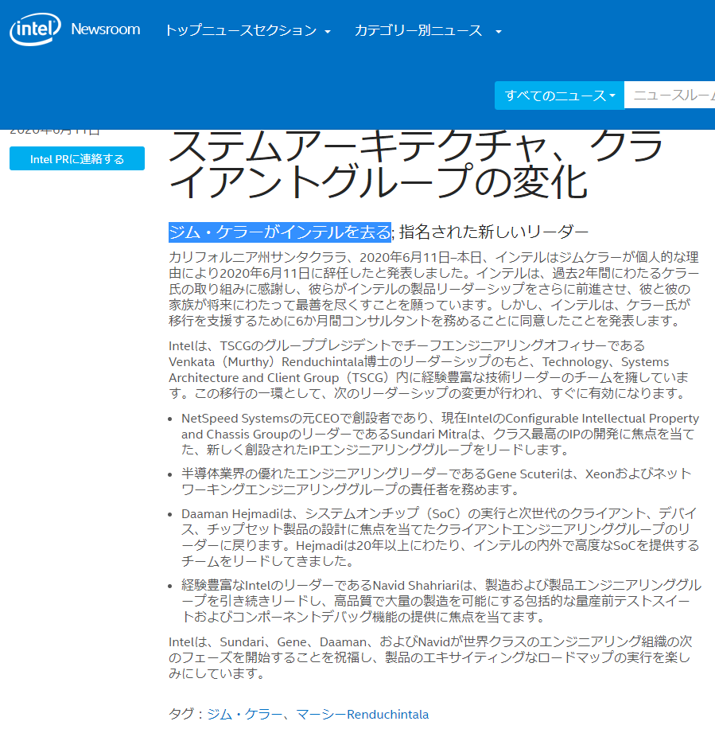715x733 pixels.
Task: Expand the arrow beside トップニュースセクション
Action: 328,32
